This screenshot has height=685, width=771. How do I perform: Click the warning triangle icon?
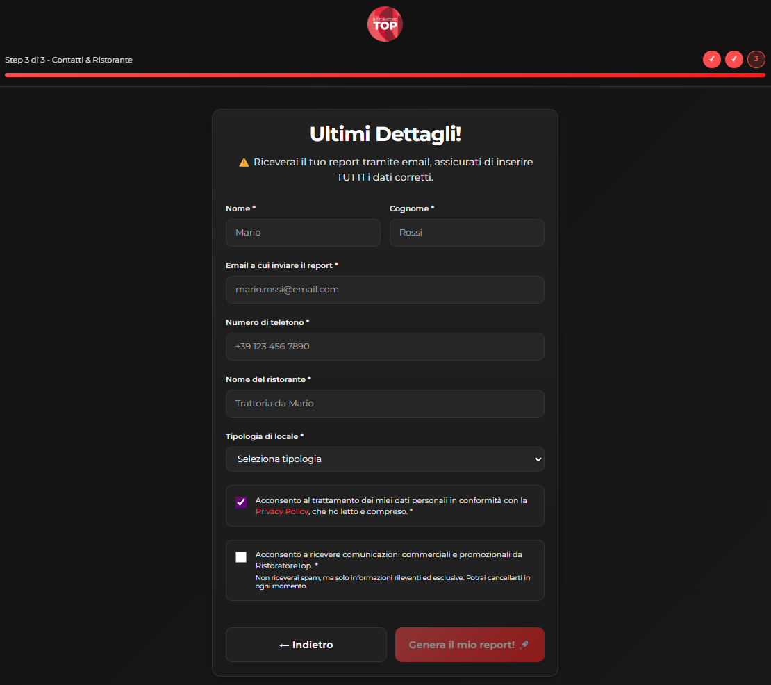[x=244, y=163]
